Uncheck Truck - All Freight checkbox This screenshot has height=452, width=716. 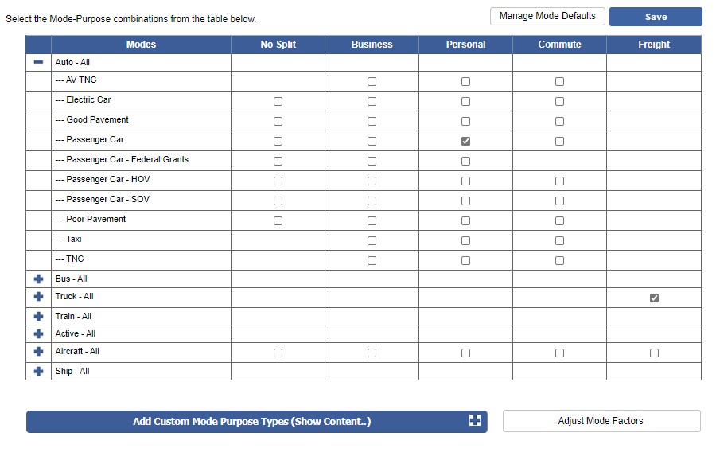coord(654,298)
